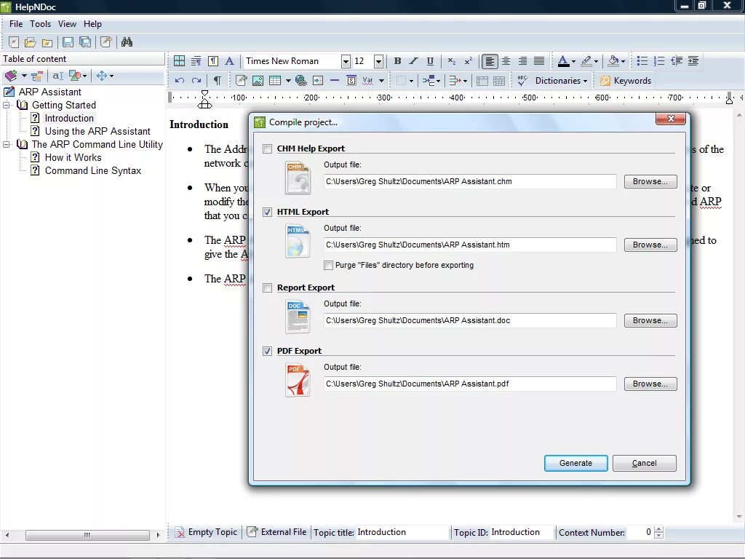The width and height of the screenshot is (745, 559).
Task: Click the Topic title input field
Action: (x=402, y=532)
